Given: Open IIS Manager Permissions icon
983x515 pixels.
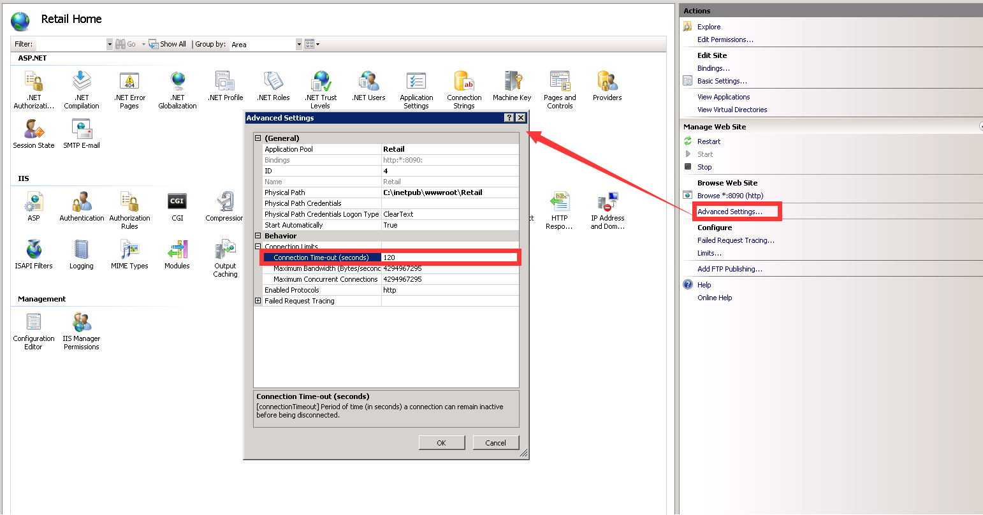Looking at the screenshot, I should point(82,331).
